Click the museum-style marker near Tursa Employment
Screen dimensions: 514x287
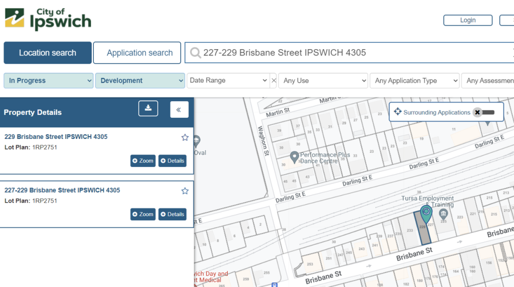[x=443, y=215]
